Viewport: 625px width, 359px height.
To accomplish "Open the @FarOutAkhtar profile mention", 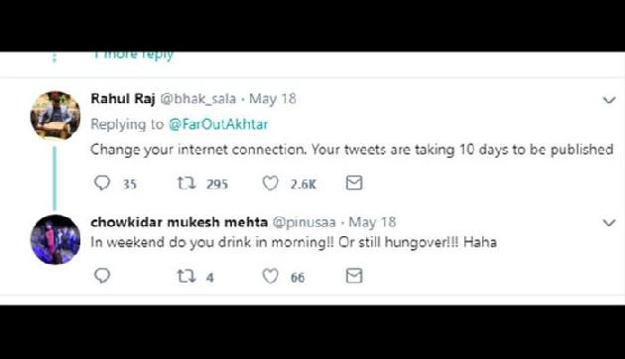I will point(218,124).
